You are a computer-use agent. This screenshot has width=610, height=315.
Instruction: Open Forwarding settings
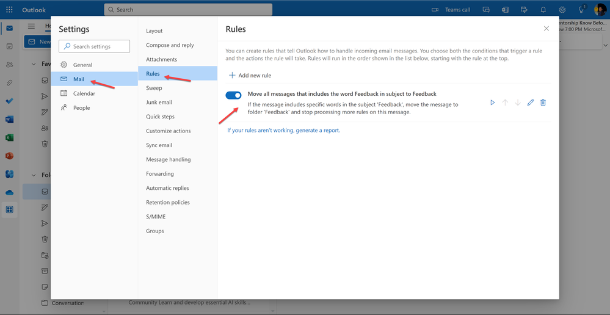(x=178, y=174)
